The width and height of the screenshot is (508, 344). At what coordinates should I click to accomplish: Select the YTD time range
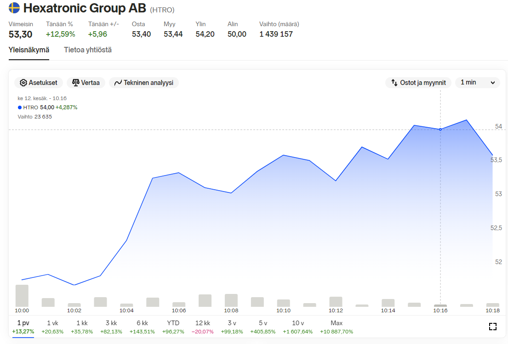click(173, 327)
